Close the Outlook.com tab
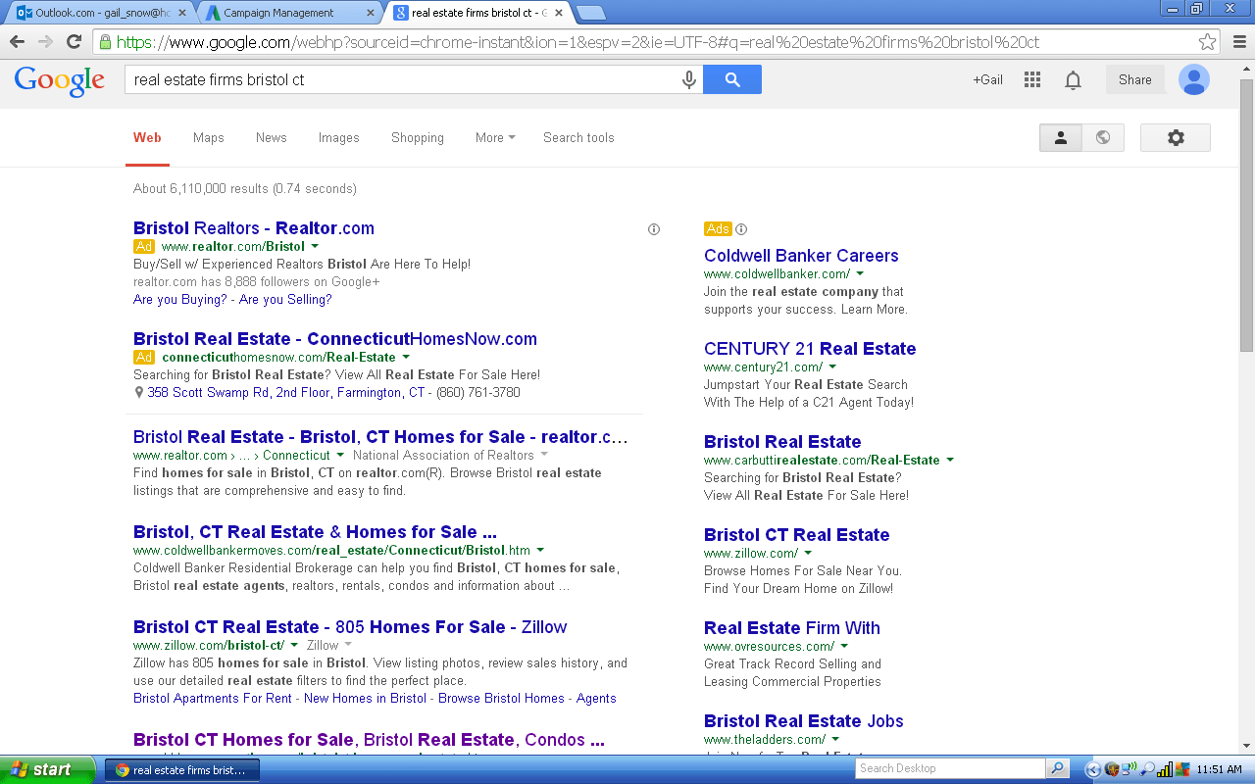Screen dimensions: 1255x784 click(x=181, y=13)
